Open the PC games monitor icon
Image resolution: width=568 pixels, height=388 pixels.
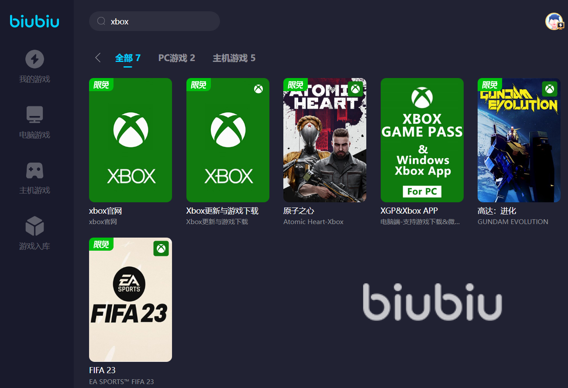pos(34,115)
